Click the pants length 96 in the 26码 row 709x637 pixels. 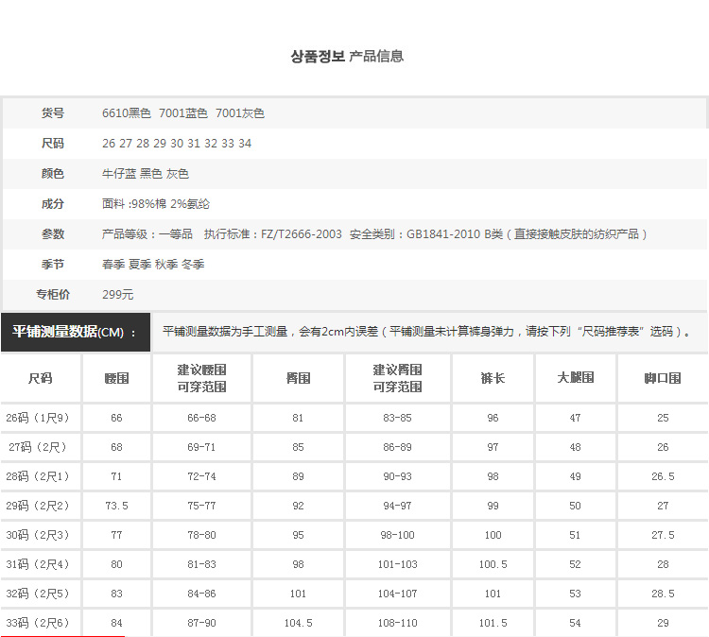493,418
